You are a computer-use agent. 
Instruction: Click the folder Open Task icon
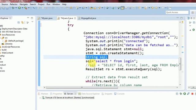pyautogui.click(x=95, y=8)
